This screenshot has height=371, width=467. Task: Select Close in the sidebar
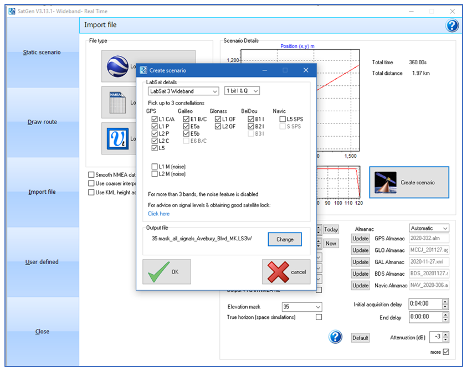(42, 331)
